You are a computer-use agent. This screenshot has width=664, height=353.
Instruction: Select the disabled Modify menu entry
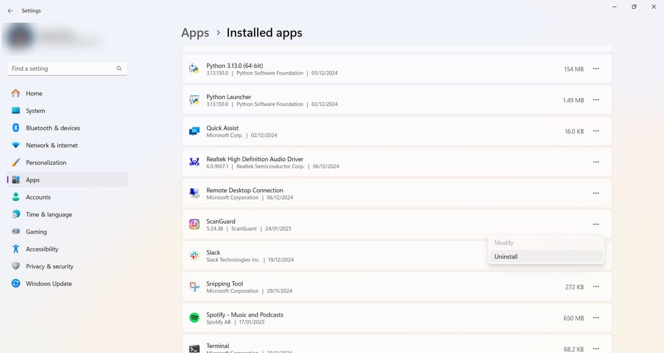tap(546, 243)
